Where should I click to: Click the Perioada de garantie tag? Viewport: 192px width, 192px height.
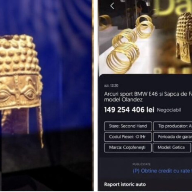(x=173, y=137)
